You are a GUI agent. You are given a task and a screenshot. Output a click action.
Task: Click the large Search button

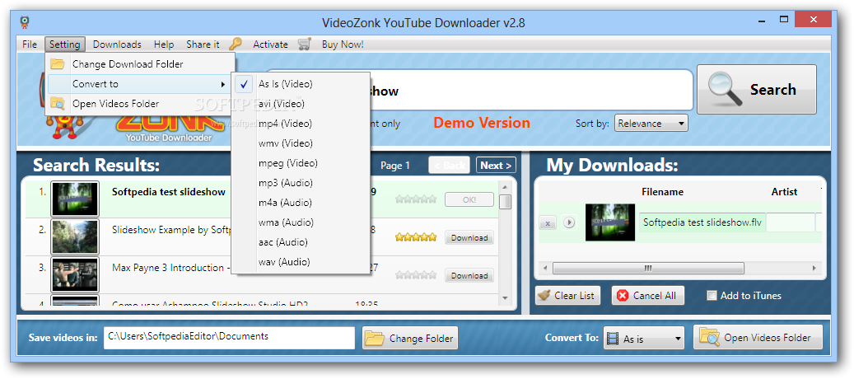(757, 89)
